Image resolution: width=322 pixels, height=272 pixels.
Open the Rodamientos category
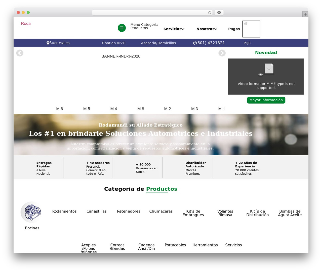point(64,211)
